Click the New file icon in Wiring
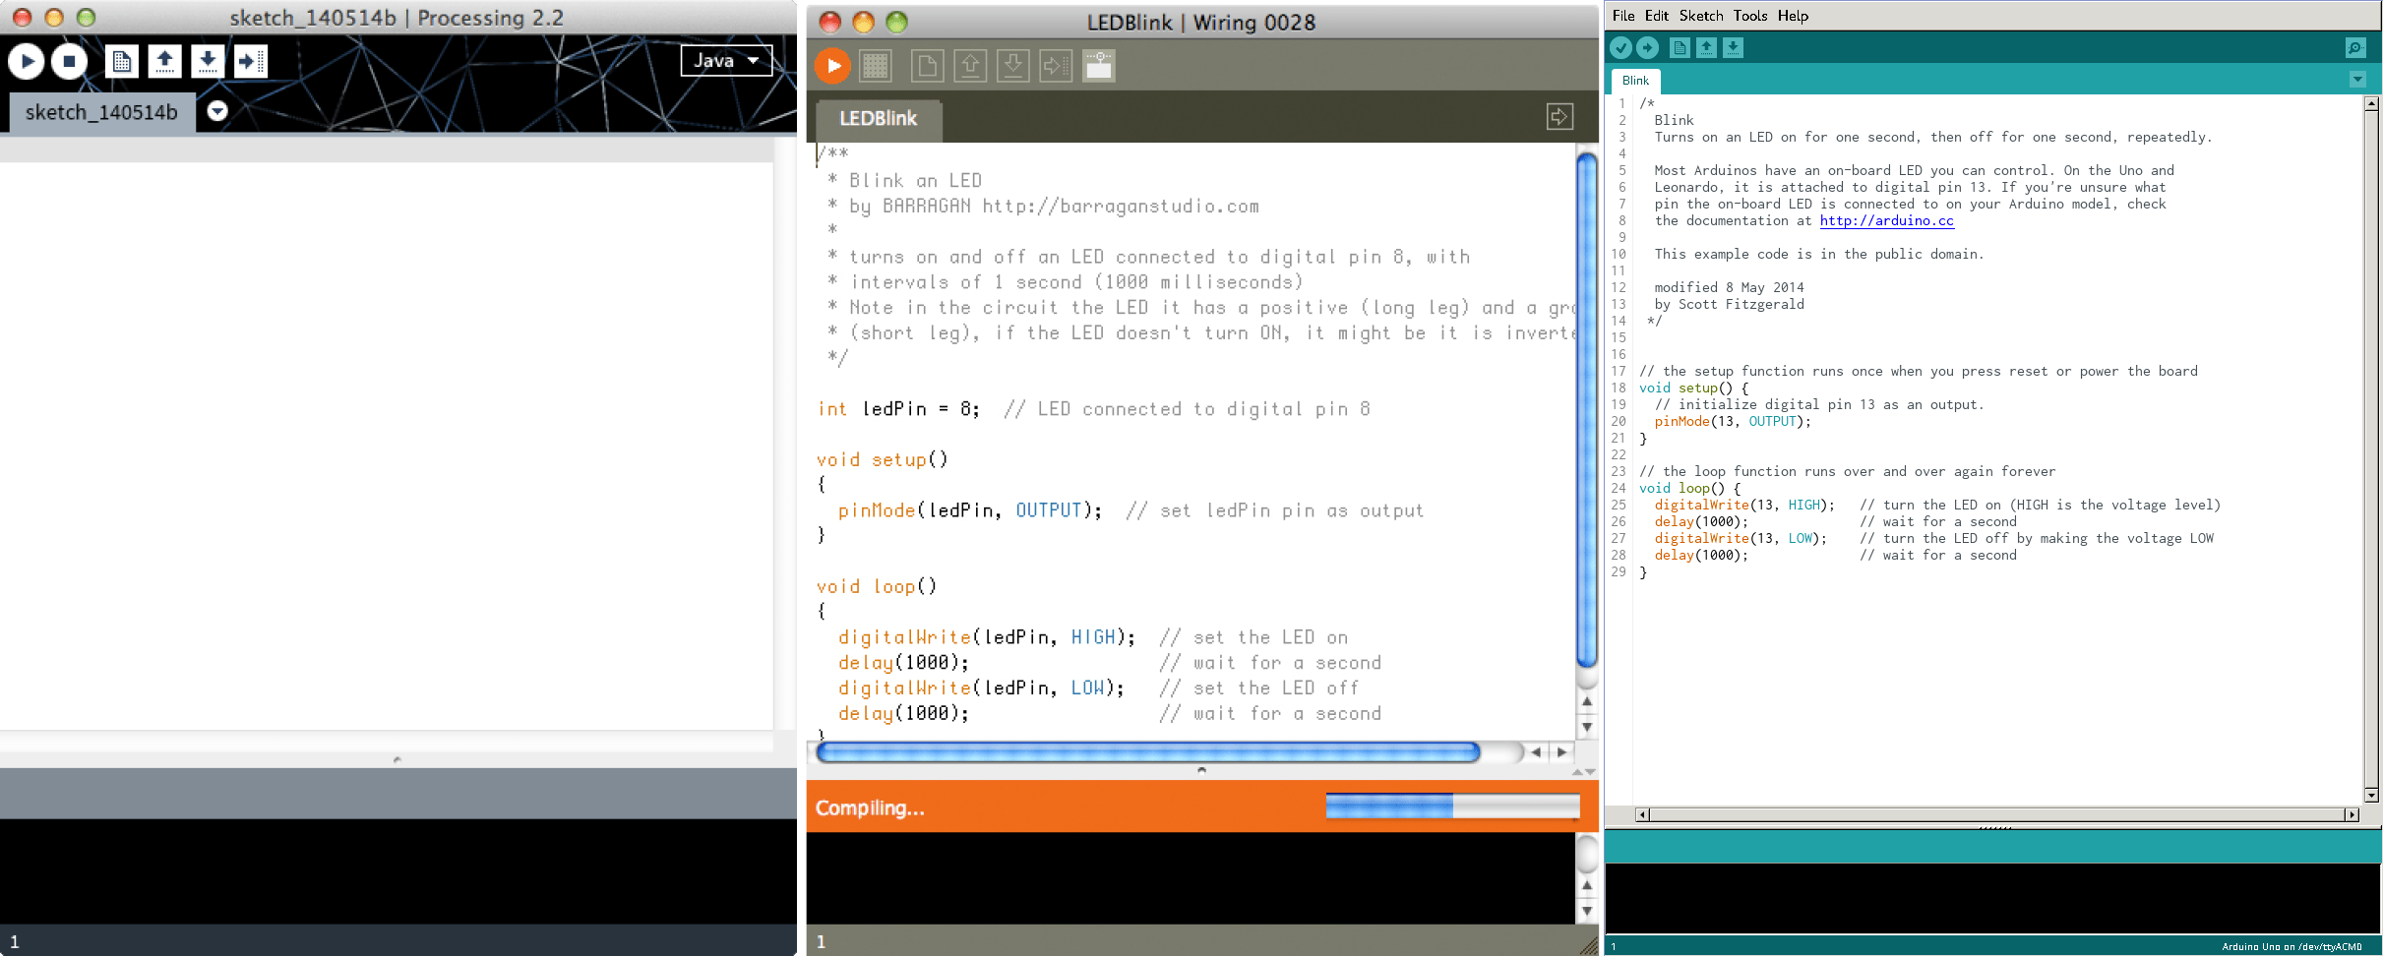This screenshot has height=956, width=2383. (927, 66)
